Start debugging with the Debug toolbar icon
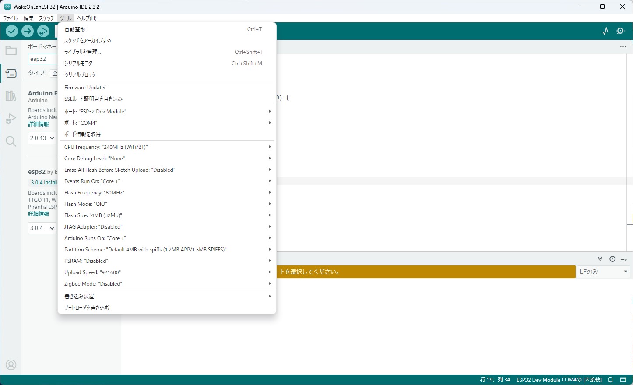Viewport: 633px width, 385px height. point(43,31)
